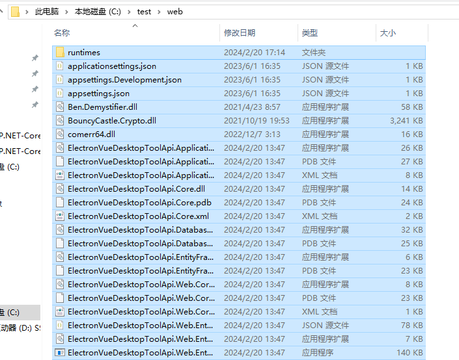
Task: Select the 8 KB Web.Cor dll icon
Action: pos(60,285)
